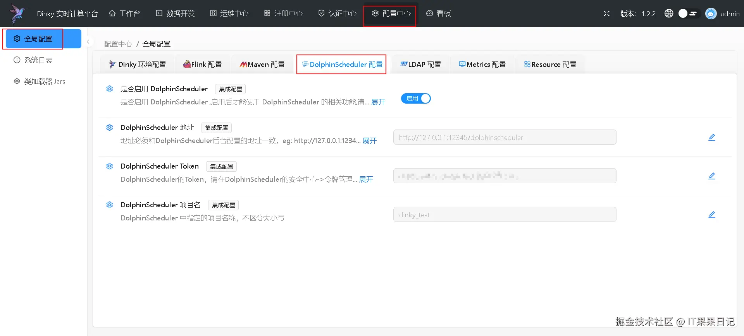Open the 看板 dashboard menu
Screen dimensions: 744x336
coord(439,14)
